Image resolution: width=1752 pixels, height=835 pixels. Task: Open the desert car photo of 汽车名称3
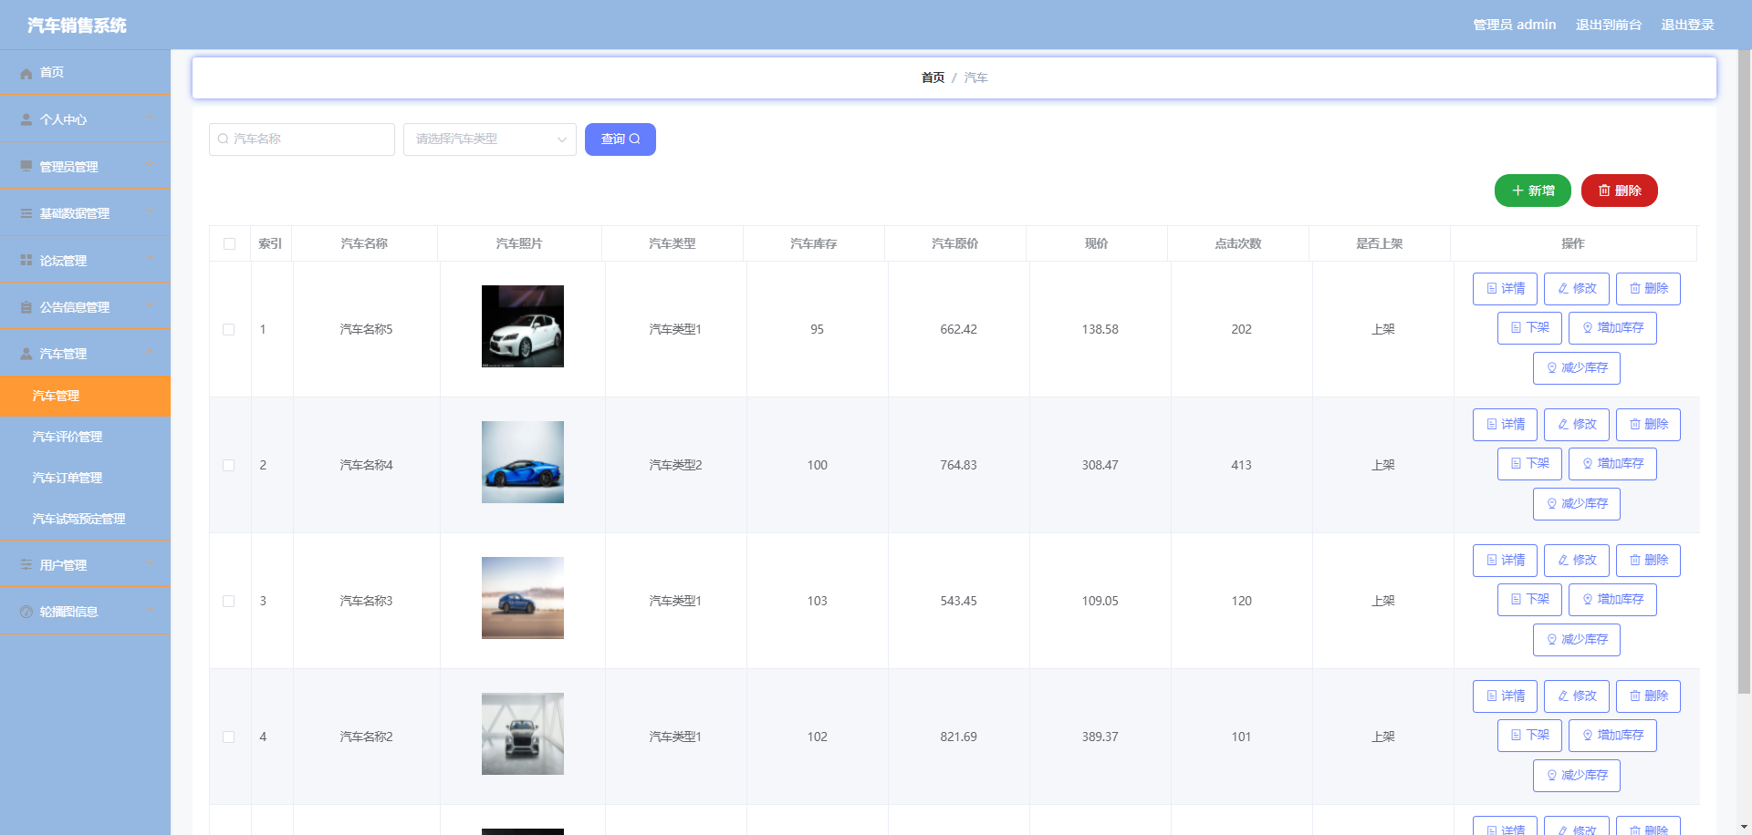(523, 598)
